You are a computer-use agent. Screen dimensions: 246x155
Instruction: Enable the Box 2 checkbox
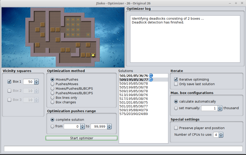tap(10, 91)
